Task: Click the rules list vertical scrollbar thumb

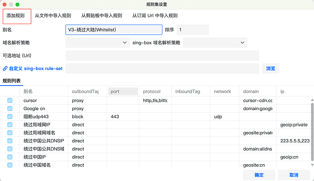Action: click(x=312, y=132)
